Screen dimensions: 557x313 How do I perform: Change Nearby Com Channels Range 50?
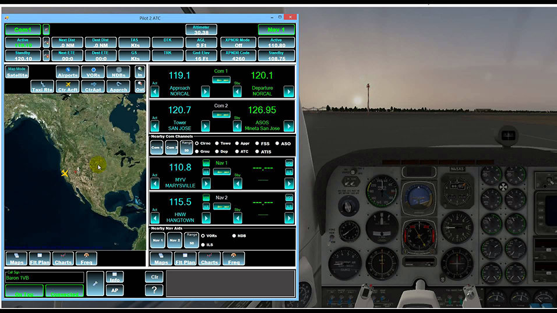(x=186, y=147)
